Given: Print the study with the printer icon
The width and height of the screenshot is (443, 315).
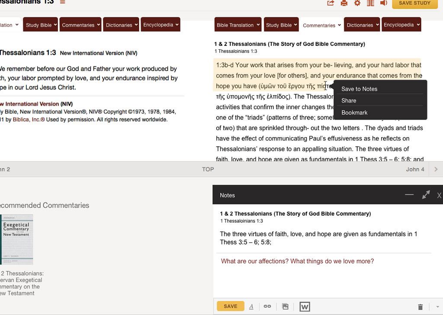Looking at the screenshot, I should click(344, 3).
